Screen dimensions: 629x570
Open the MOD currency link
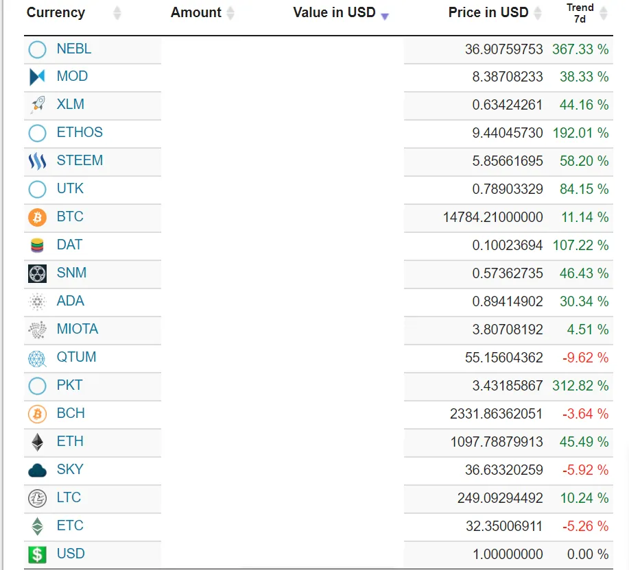coord(72,76)
